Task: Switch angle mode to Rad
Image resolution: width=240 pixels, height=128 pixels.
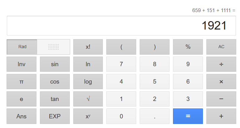Action: point(22,47)
